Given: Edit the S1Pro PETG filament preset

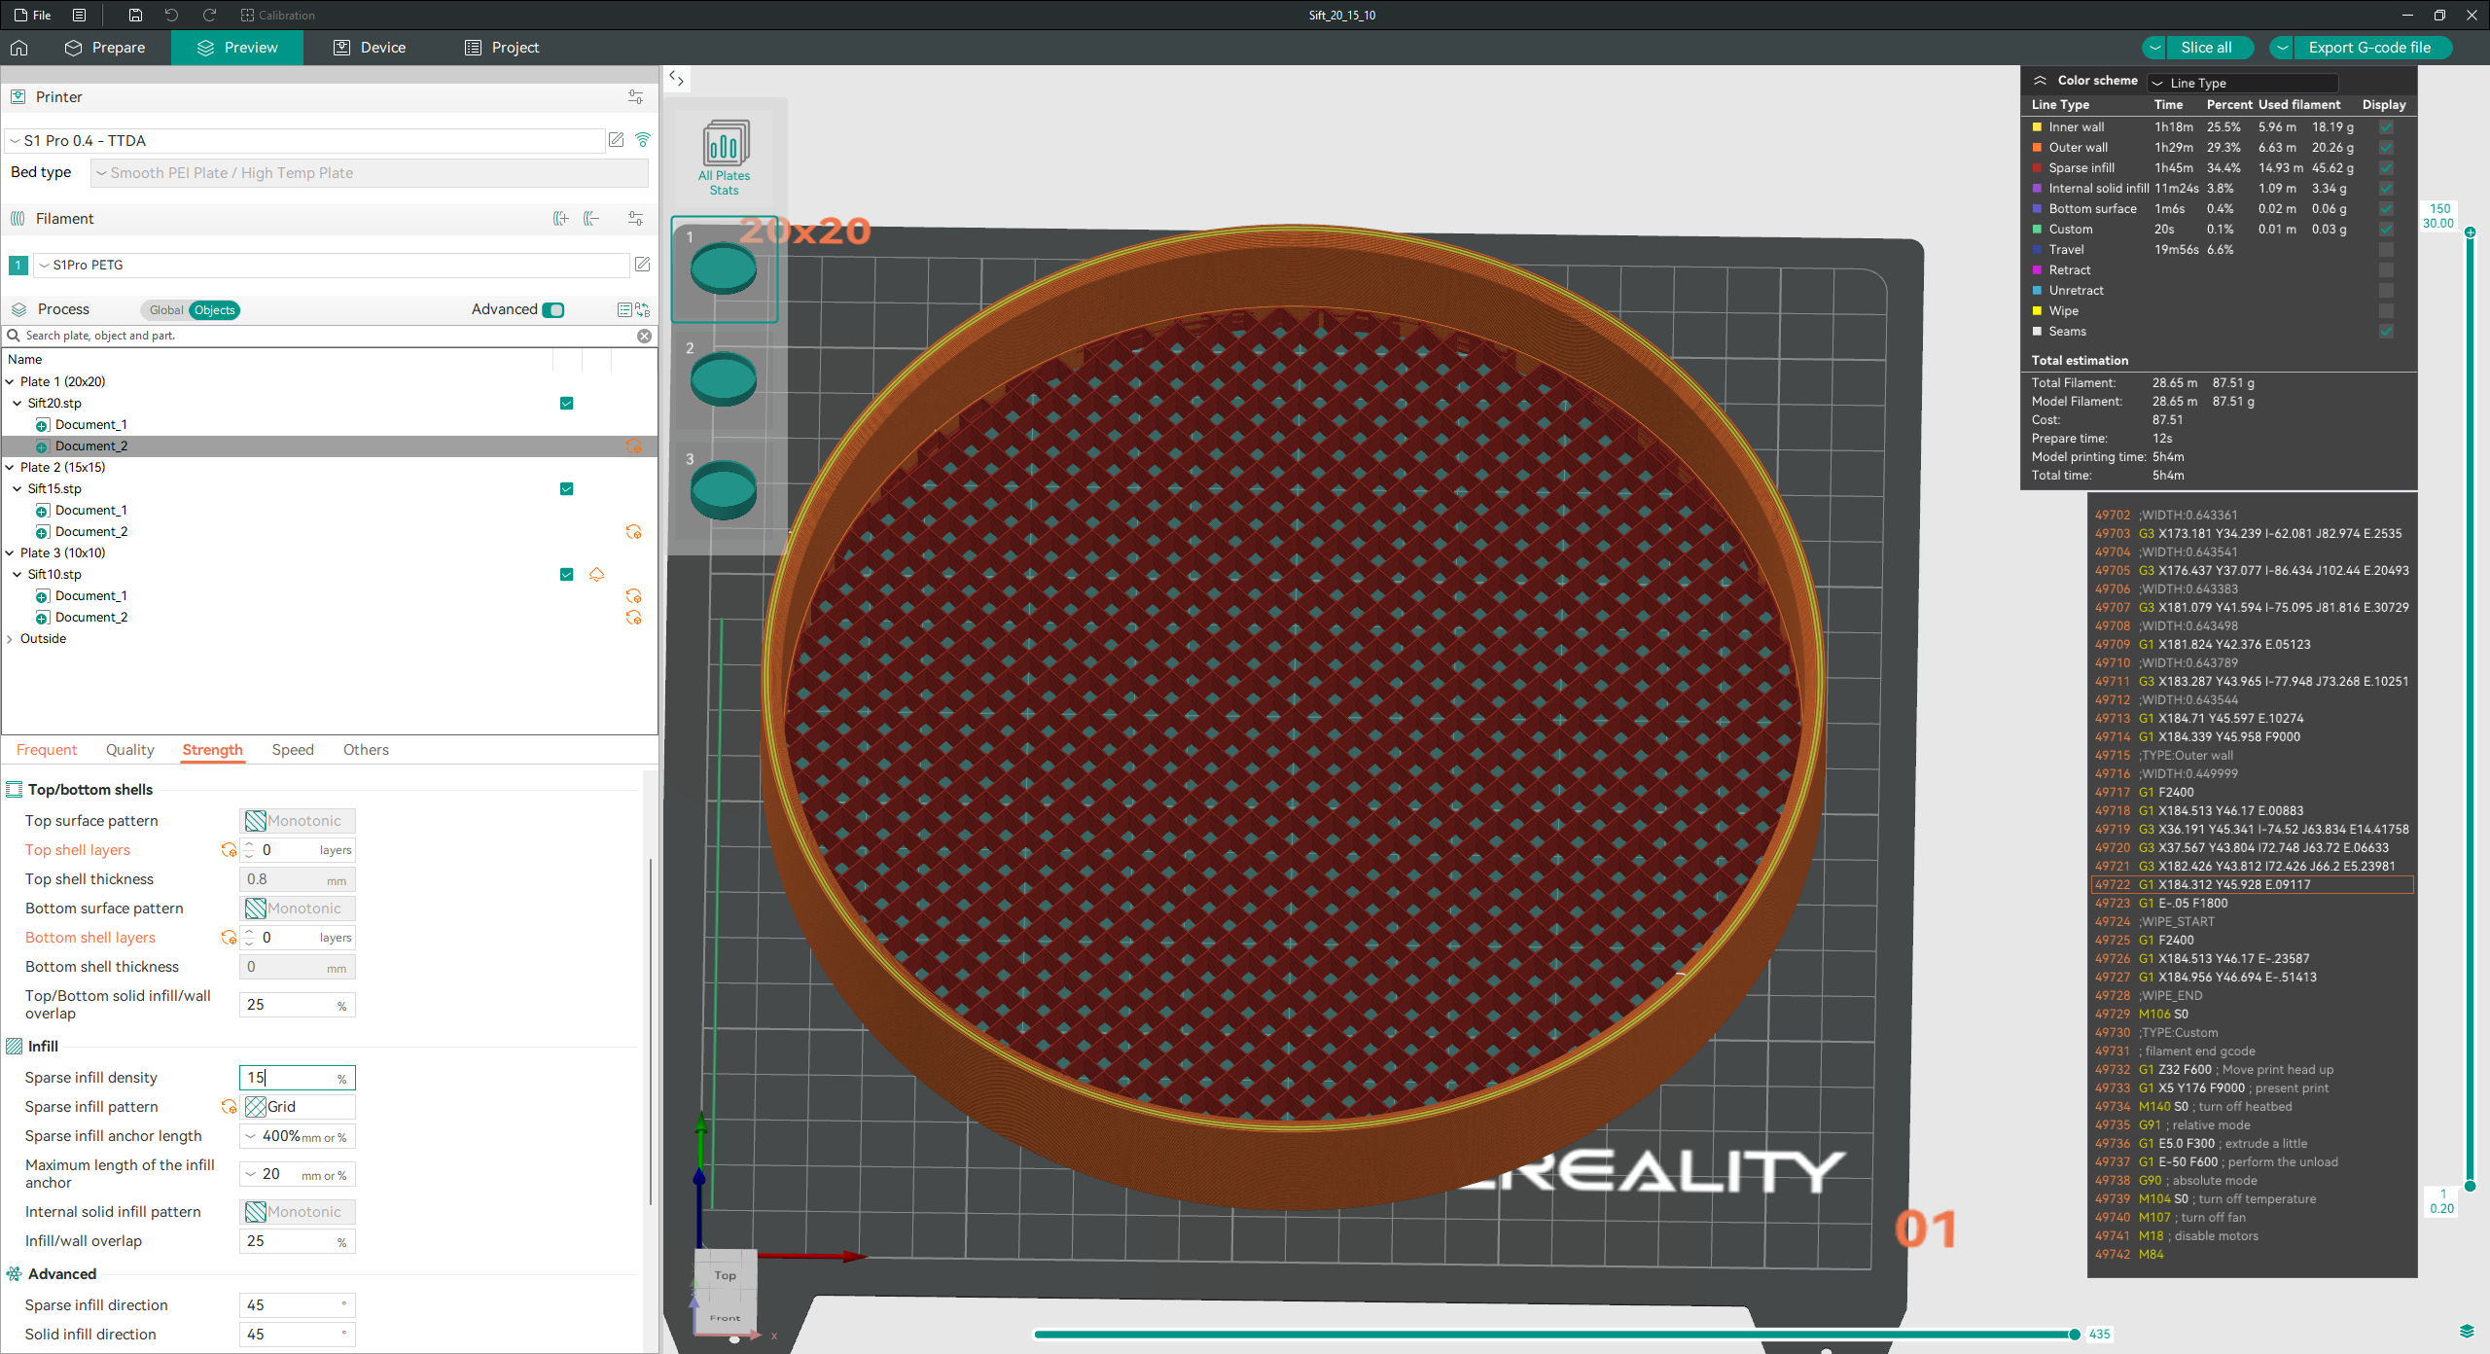Looking at the screenshot, I should (642, 265).
